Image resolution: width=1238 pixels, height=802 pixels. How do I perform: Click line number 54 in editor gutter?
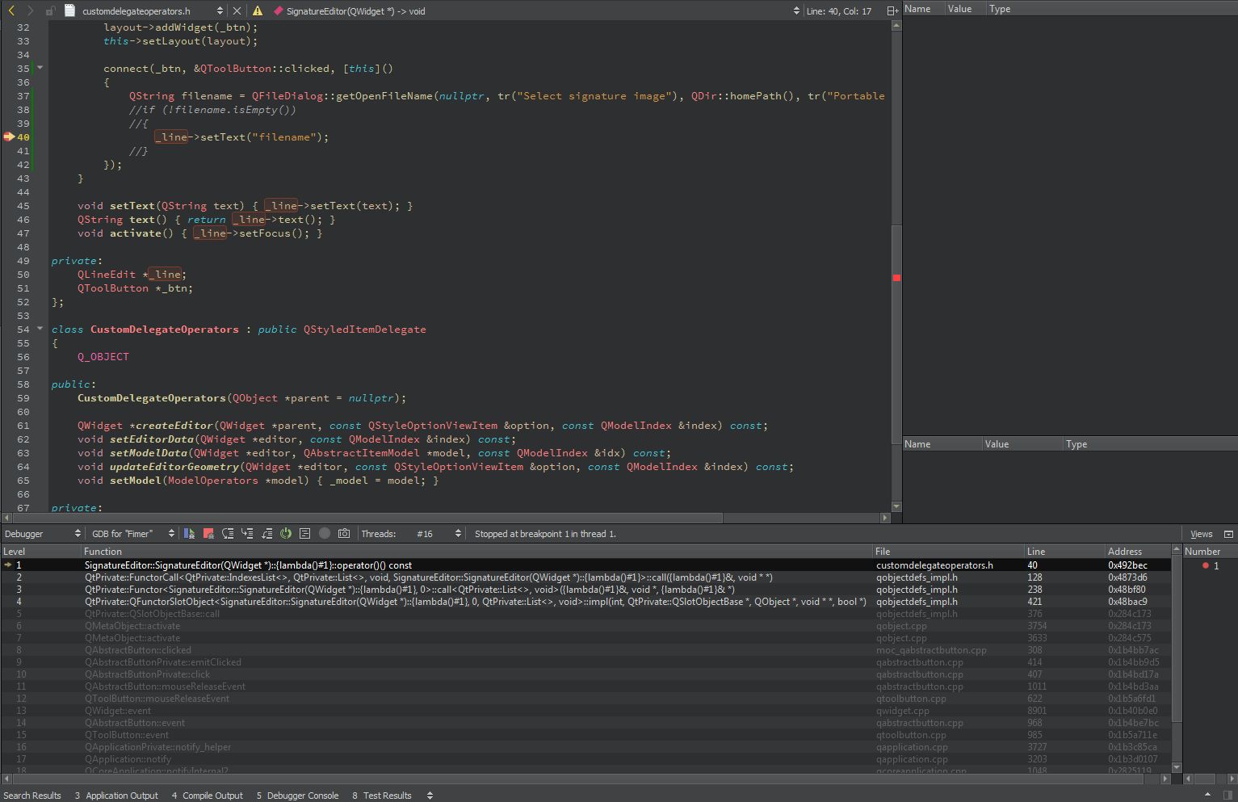tap(23, 329)
